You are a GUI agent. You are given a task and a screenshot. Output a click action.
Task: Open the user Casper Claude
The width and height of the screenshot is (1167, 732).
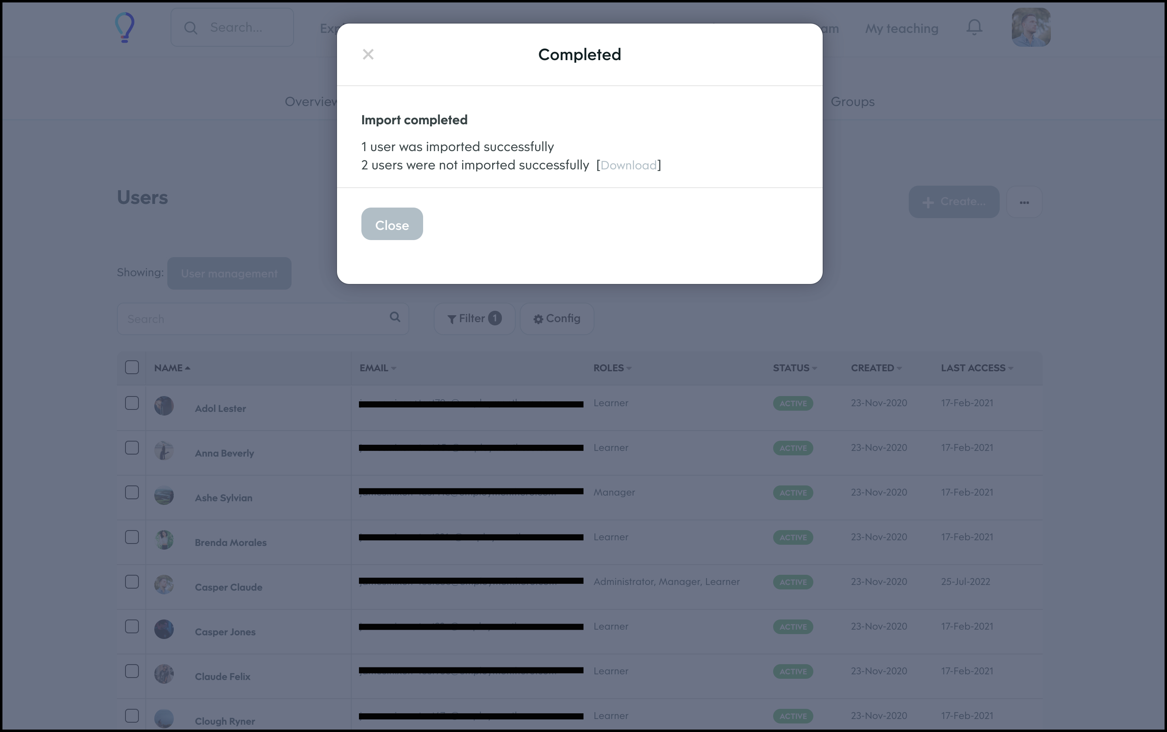(x=228, y=587)
